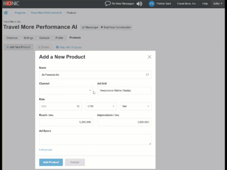Click the Help with Products question icon
This screenshot has height=170, width=227.
pyautogui.click(x=57, y=47)
